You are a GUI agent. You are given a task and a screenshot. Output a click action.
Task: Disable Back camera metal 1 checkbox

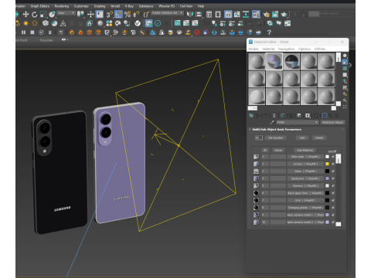[x=333, y=215]
